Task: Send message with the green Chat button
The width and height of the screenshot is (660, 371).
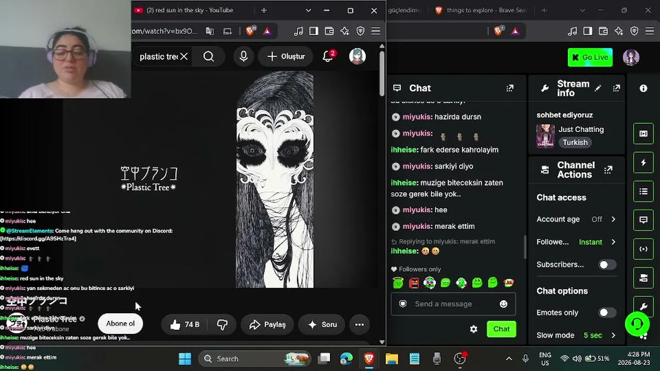Action: [x=501, y=329]
